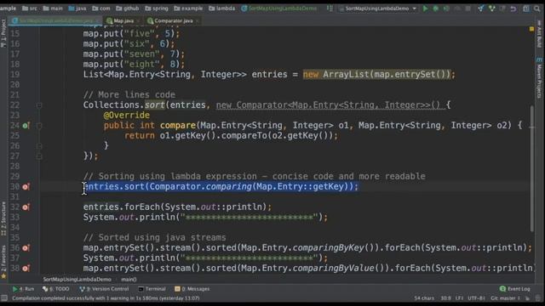Viewport: 545px width, 306px height.
Task: Click the editor vertical scrollbar
Action: coord(531,168)
